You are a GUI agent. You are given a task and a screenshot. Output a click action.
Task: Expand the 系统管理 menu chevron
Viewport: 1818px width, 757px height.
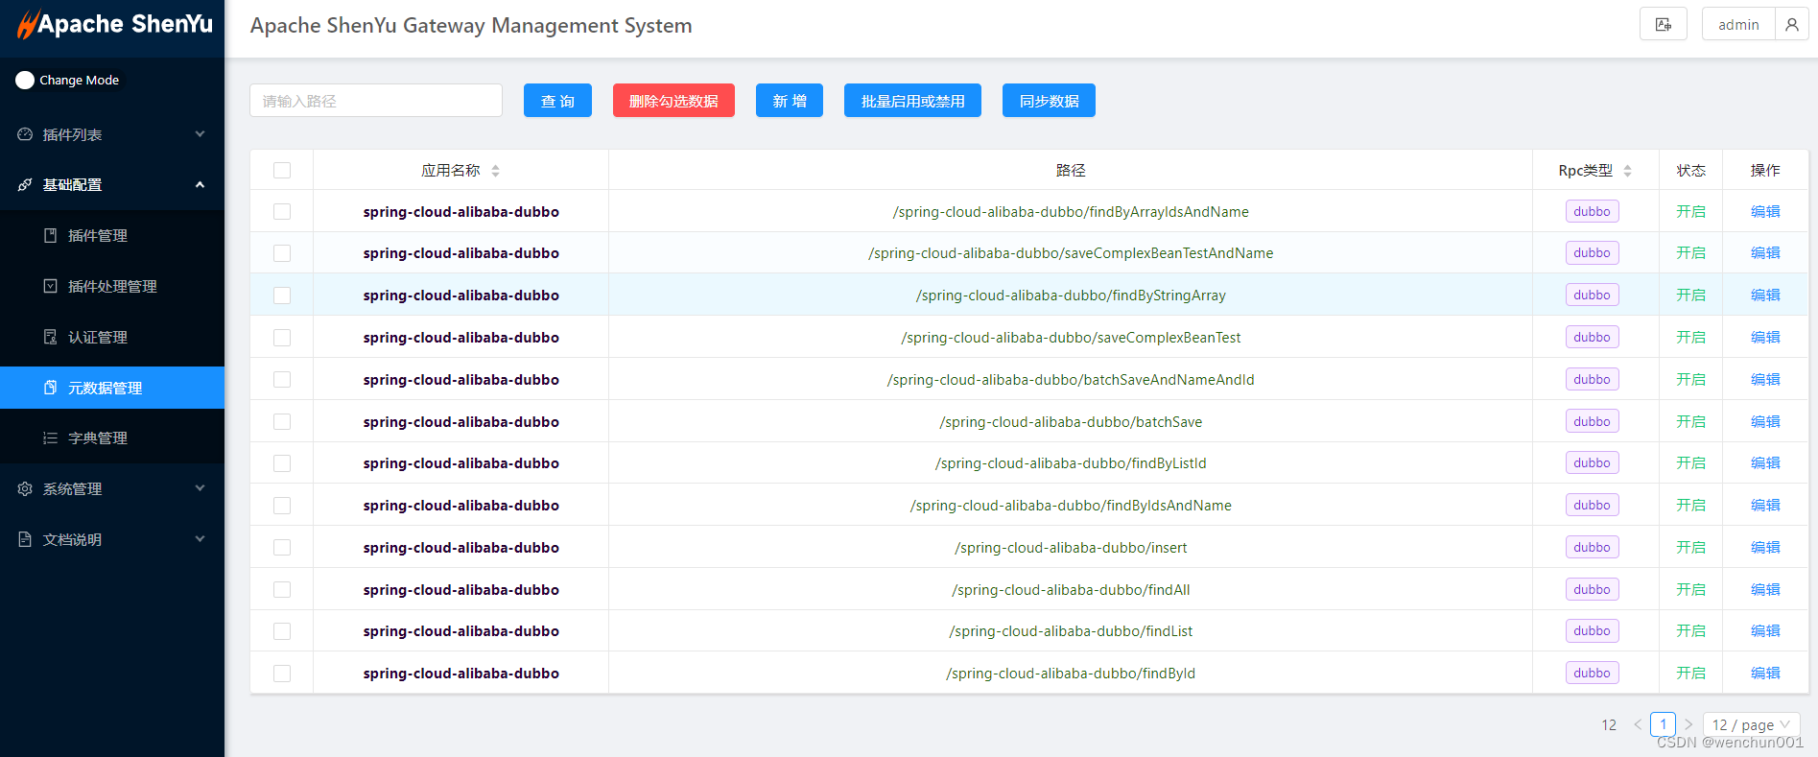tap(200, 488)
